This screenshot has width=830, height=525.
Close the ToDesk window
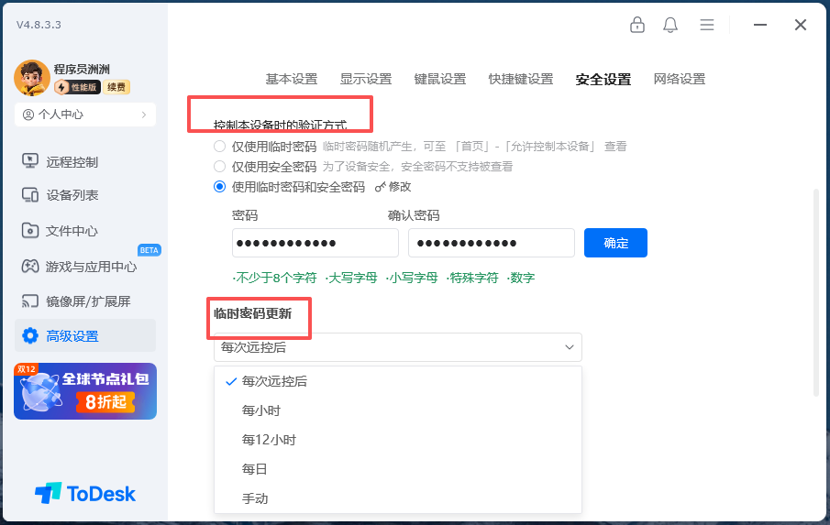(801, 25)
